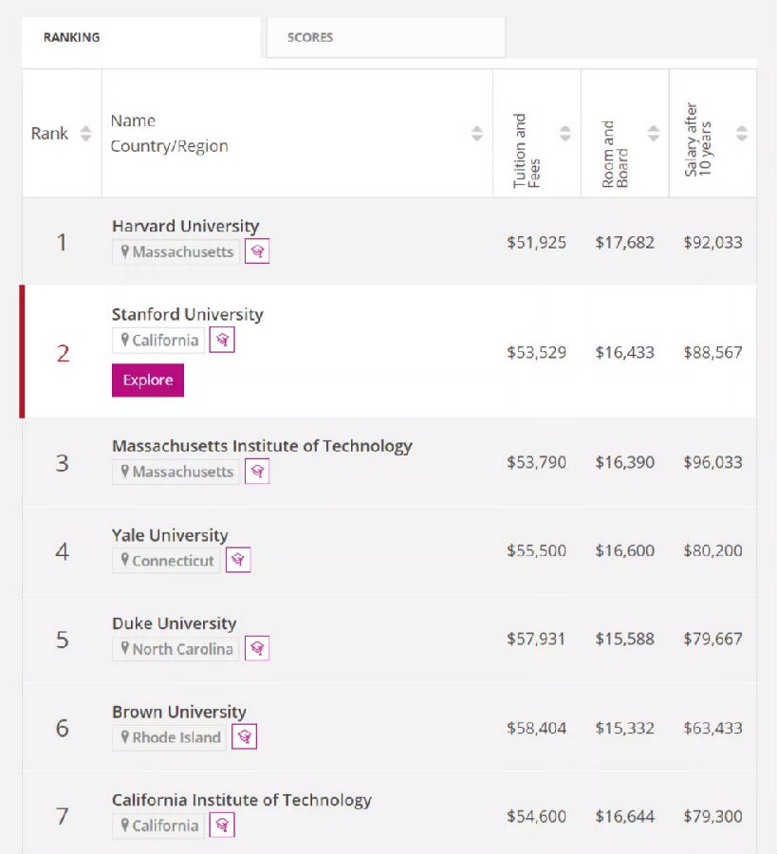The width and height of the screenshot is (777, 854).
Task: Click graduation cap icon beside Harvard's Massachusetts tag
Action: coord(257,251)
